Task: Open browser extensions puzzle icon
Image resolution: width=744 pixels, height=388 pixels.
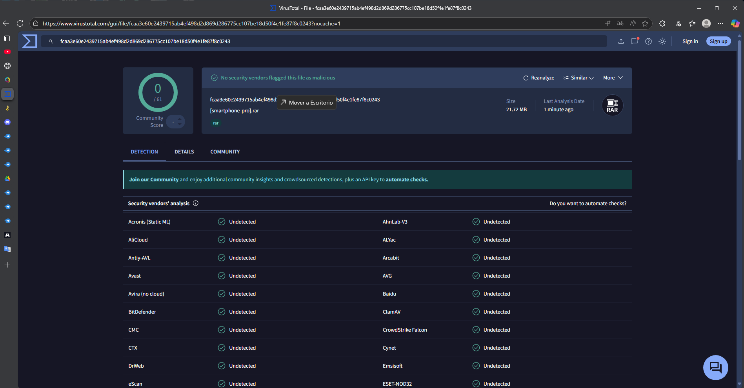Action: [x=662, y=23]
